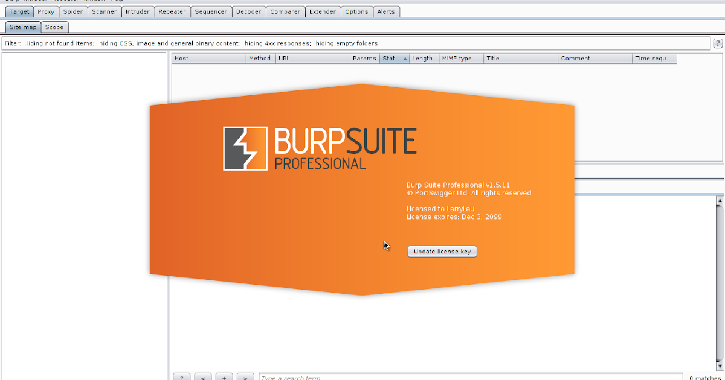This screenshot has height=380, width=725.
Task: Click the site map filter bar
Action: pyautogui.click(x=356, y=43)
